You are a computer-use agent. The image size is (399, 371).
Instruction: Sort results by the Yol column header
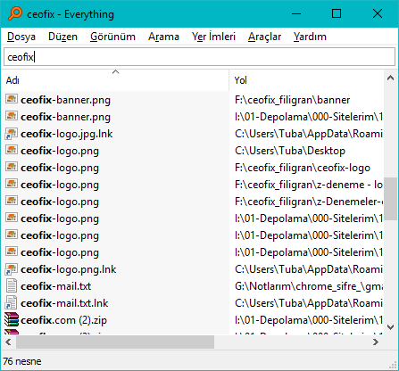(306, 80)
